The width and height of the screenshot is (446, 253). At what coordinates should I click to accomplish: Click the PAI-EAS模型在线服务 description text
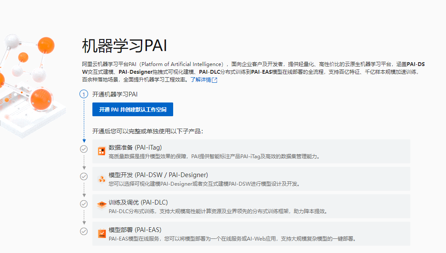pyautogui.click(x=232, y=238)
